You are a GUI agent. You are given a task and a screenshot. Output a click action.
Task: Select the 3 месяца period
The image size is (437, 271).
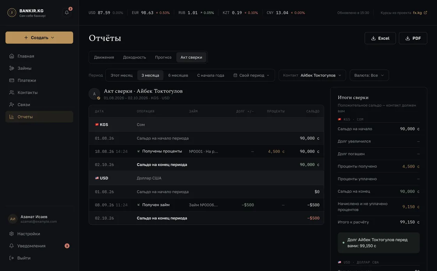click(150, 75)
